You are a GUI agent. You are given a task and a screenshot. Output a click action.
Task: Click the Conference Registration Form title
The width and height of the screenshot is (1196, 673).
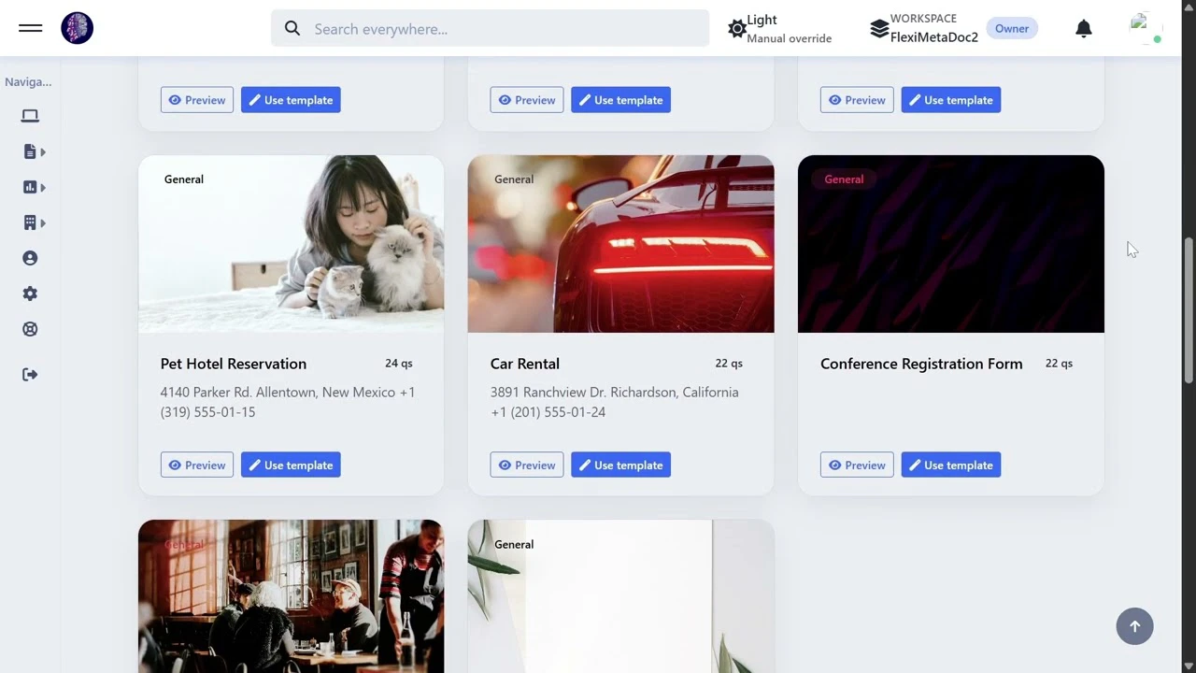[921, 364]
